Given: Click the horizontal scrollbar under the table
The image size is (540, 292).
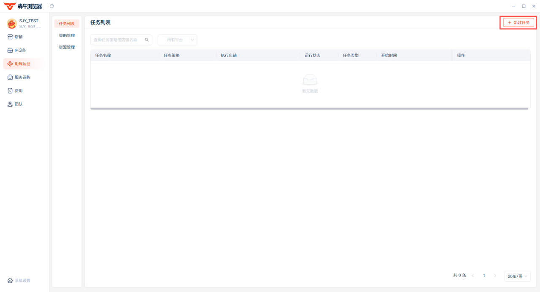Looking at the screenshot, I should 309,109.
